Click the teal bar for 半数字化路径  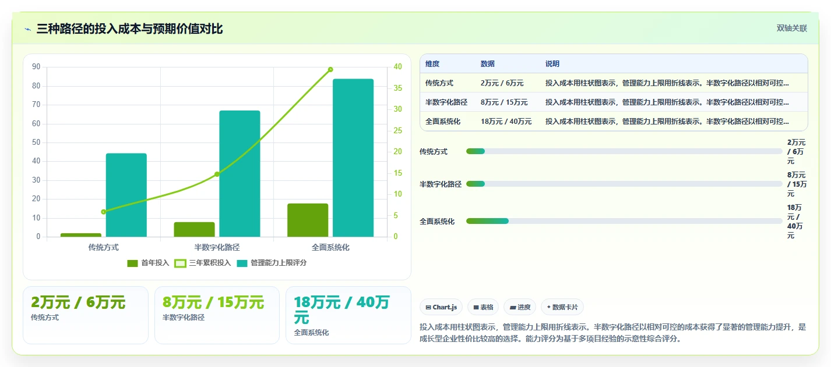click(x=240, y=173)
